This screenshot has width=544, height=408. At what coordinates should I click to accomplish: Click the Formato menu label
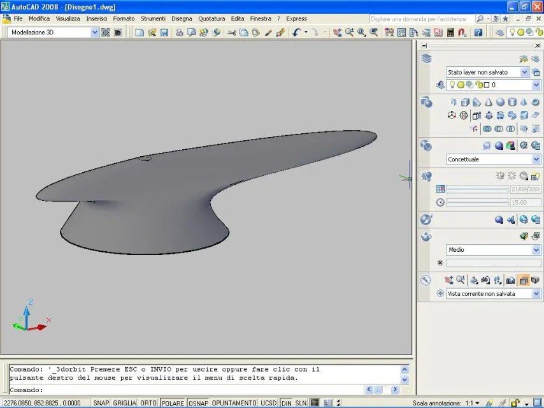pyautogui.click(x=124, y=18)
